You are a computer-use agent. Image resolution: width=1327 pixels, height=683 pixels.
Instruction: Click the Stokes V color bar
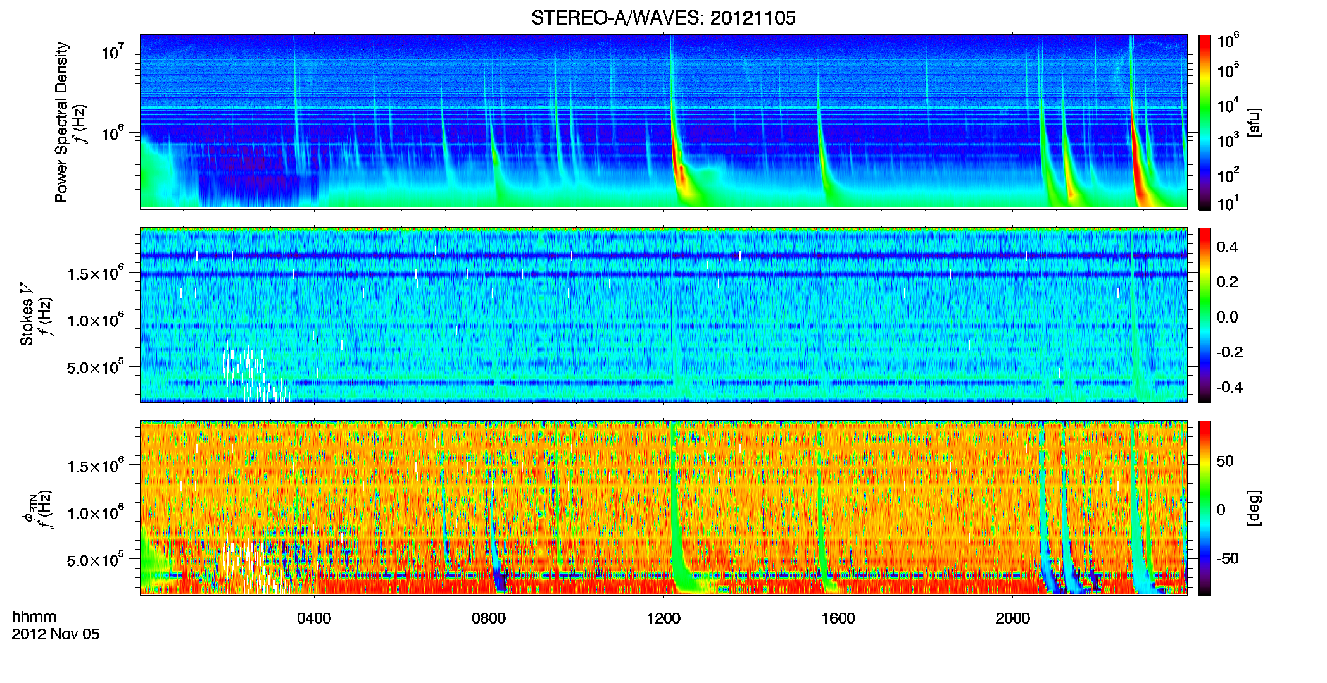pyautogui.click(x=1205, y=315)
